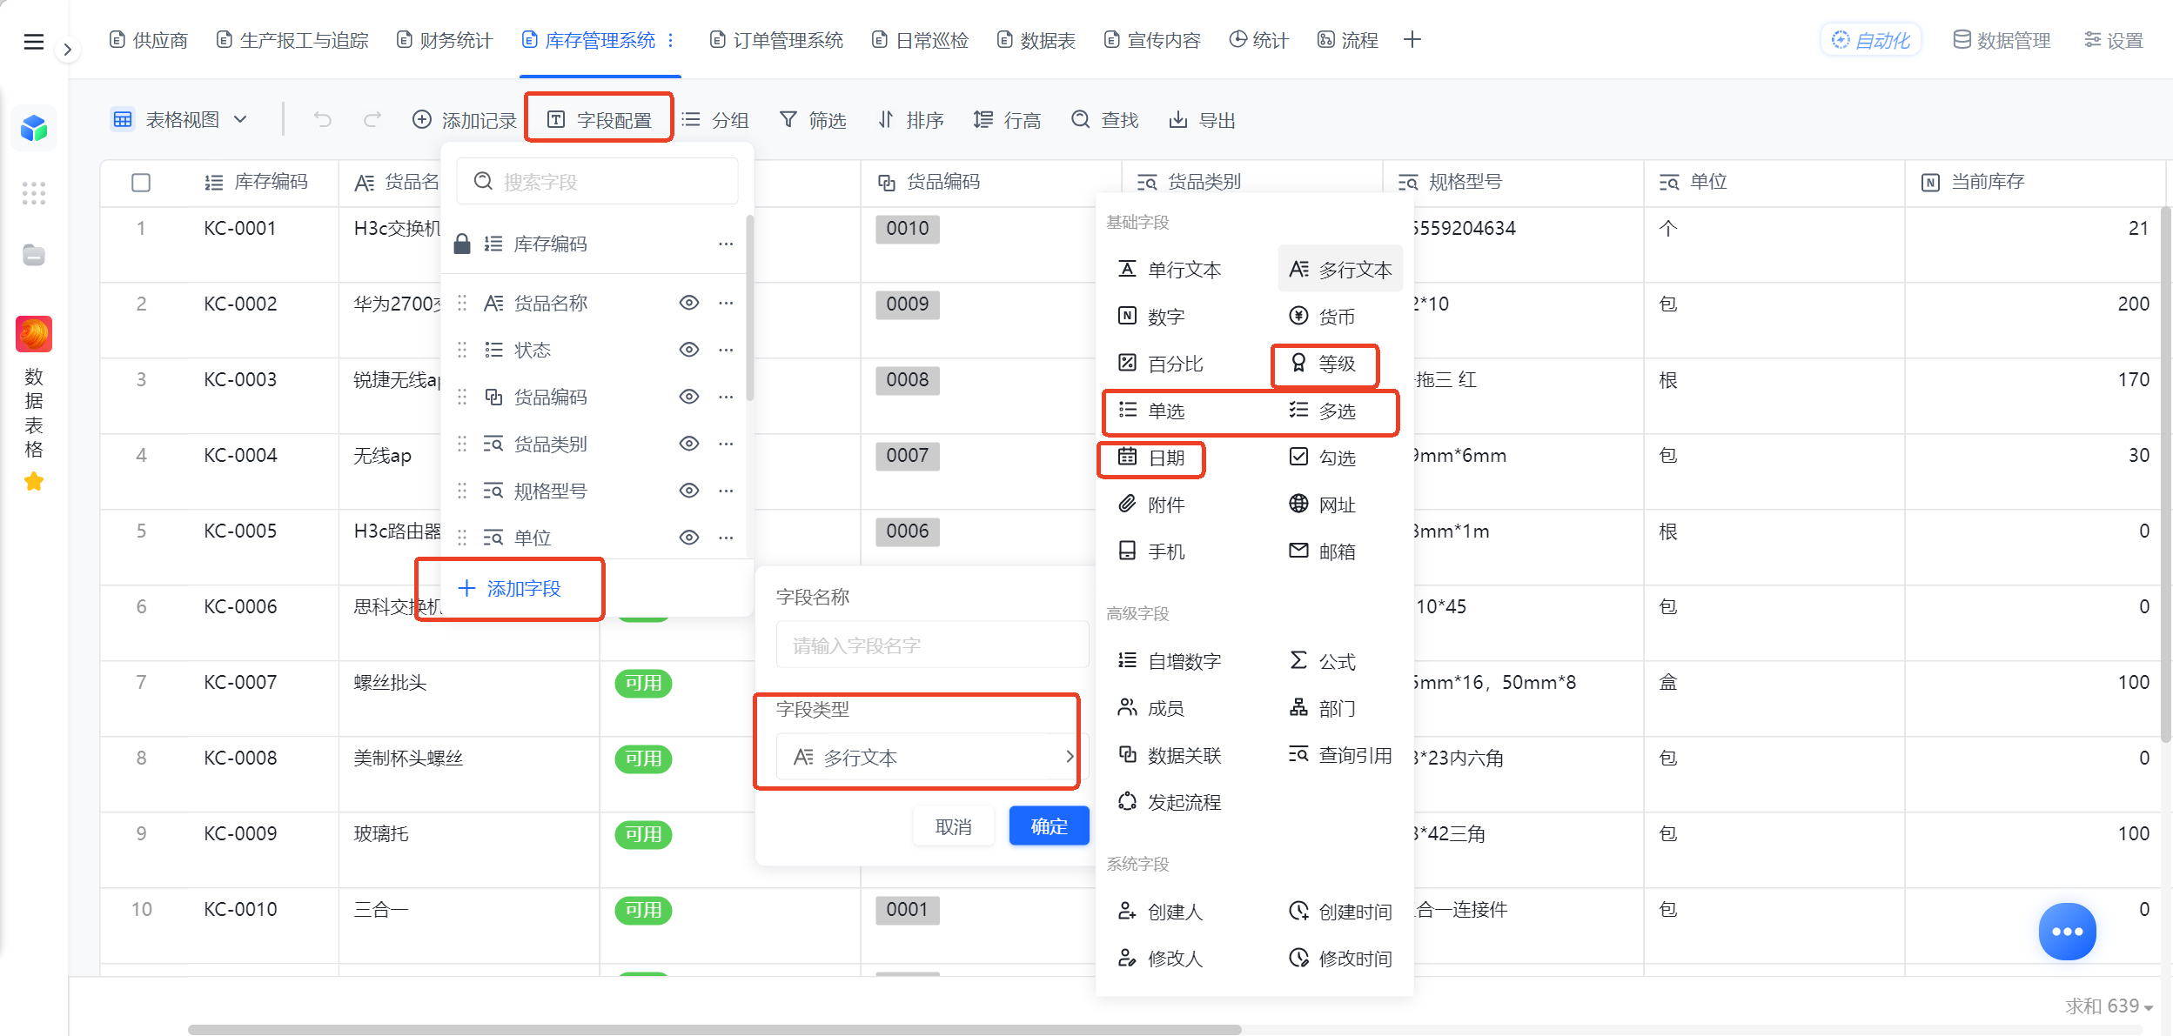The height and width of the screenshot is (1036, 2173).
Task: Toggle visibility of 状态 field
Action: [x=688, y=350]
